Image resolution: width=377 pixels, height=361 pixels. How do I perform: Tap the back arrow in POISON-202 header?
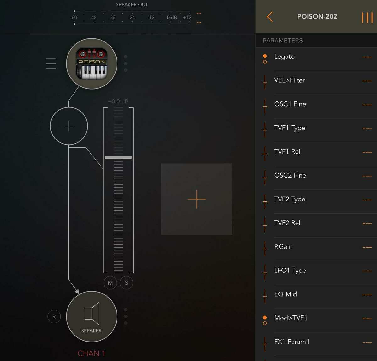pyautogui.click(x=270, y=17)
